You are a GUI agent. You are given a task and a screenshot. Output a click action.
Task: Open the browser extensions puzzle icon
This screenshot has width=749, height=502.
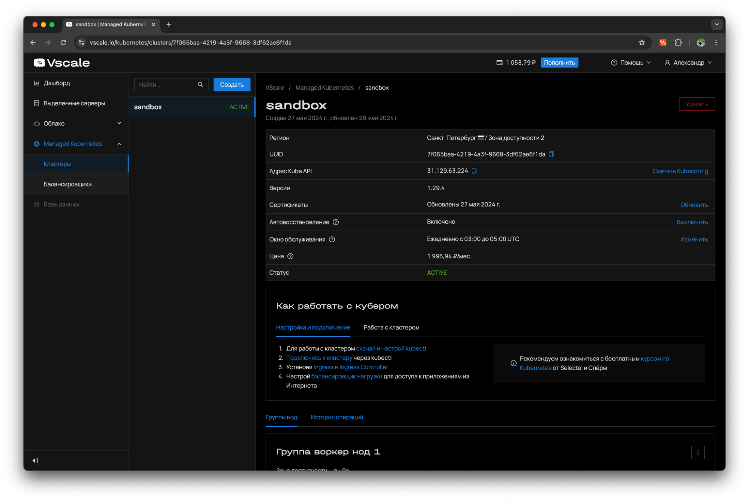click(x=678, y=42)
